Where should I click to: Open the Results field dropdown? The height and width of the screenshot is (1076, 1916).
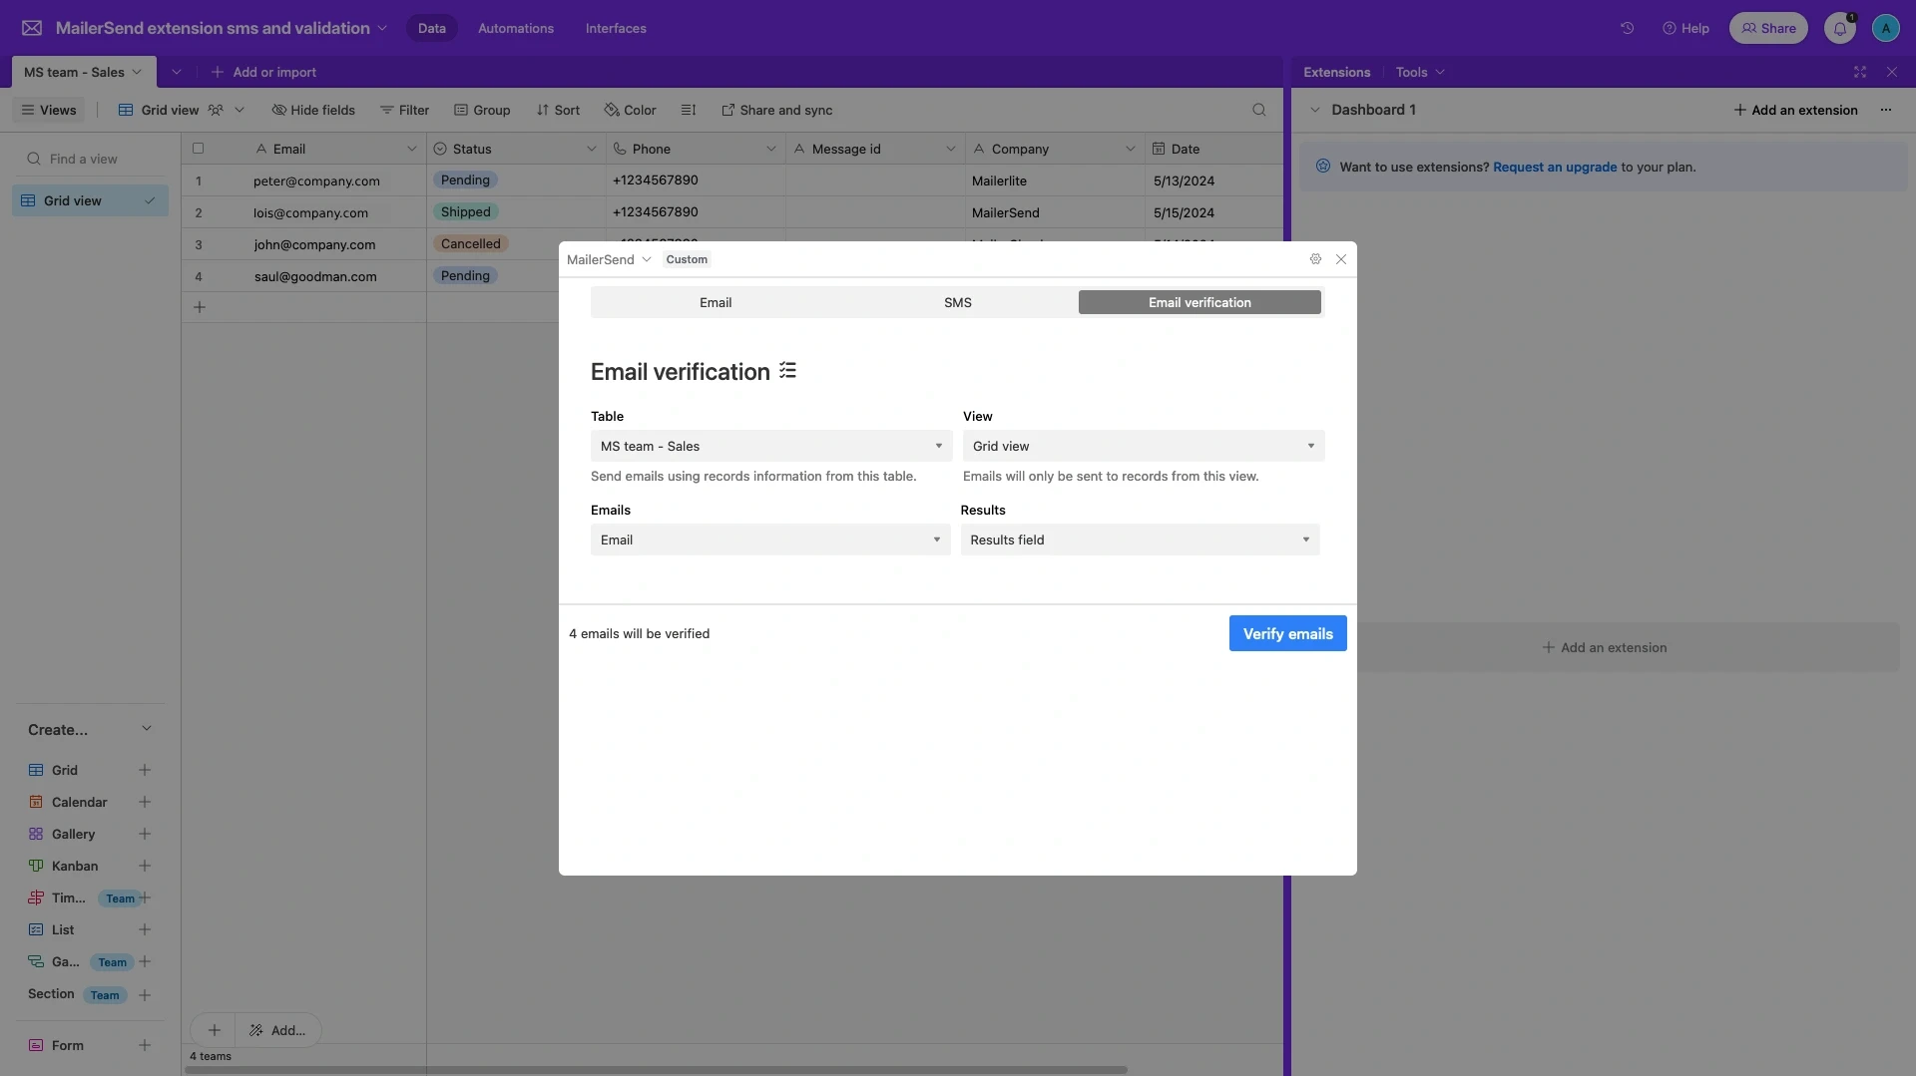tap(1140, 539)
